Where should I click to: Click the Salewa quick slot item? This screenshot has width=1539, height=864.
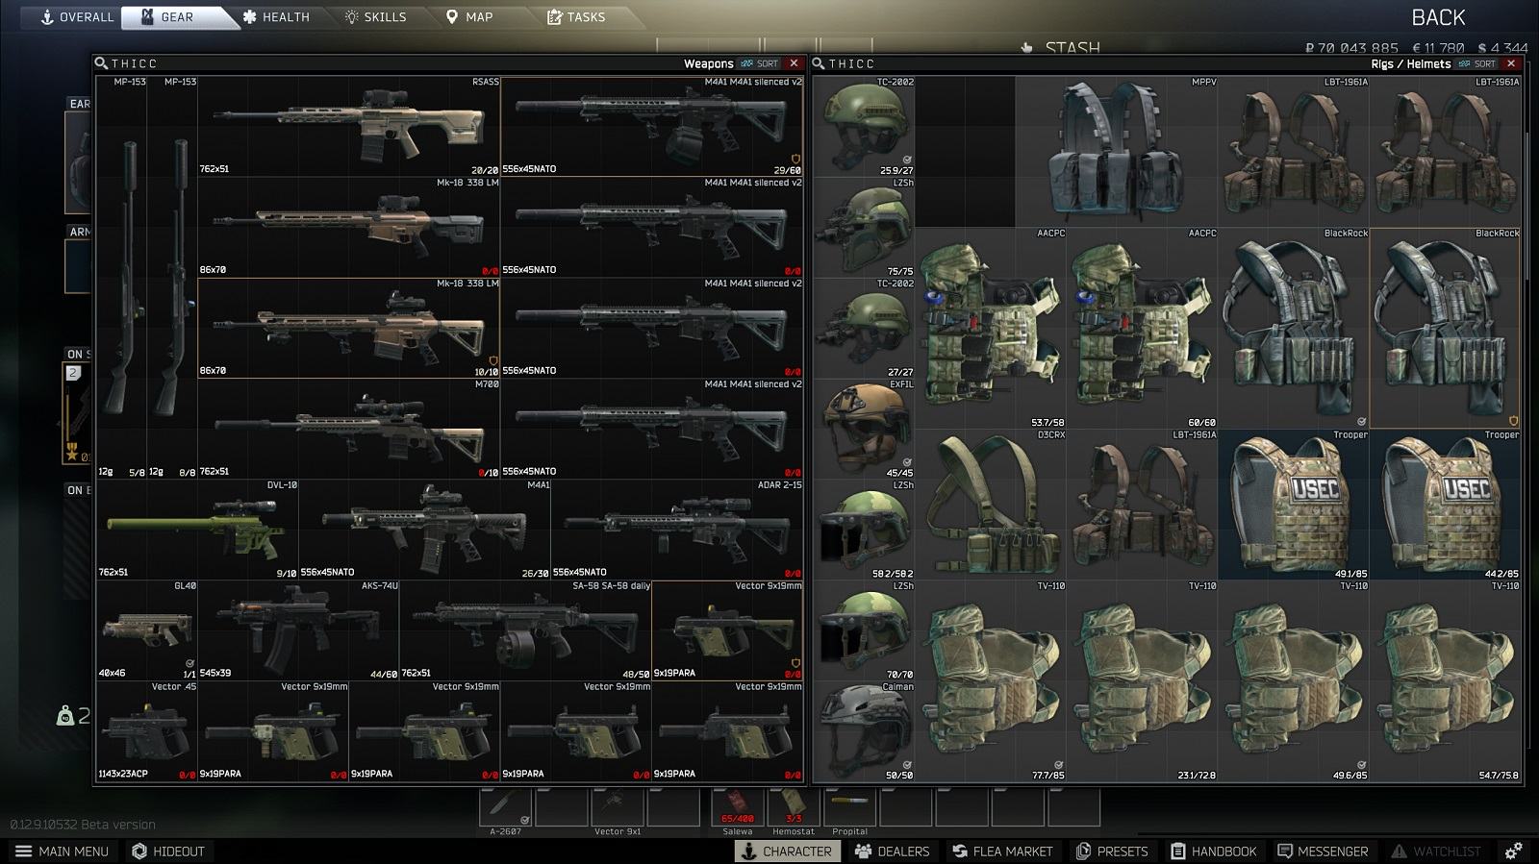(x=738, y=807)
